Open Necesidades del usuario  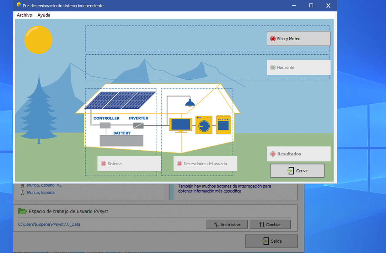click(205, 164)
